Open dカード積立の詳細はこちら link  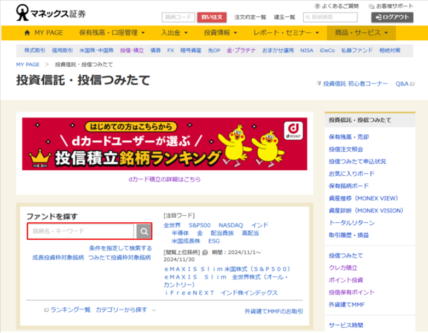pyautogui.click(x=165, y=180)
